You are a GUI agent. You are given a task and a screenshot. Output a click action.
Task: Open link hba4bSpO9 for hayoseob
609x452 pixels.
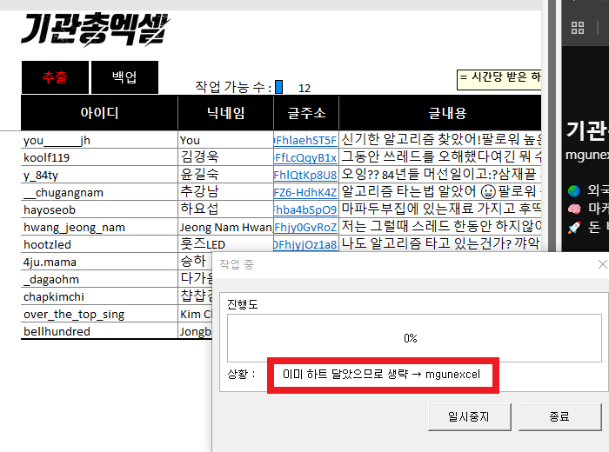pos(305,209)
